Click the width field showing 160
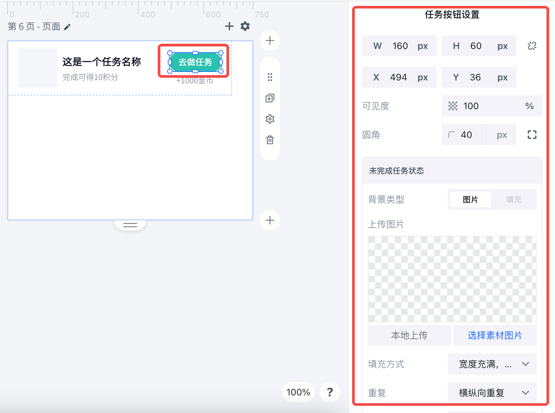555x413 pixels. [399, 46]
